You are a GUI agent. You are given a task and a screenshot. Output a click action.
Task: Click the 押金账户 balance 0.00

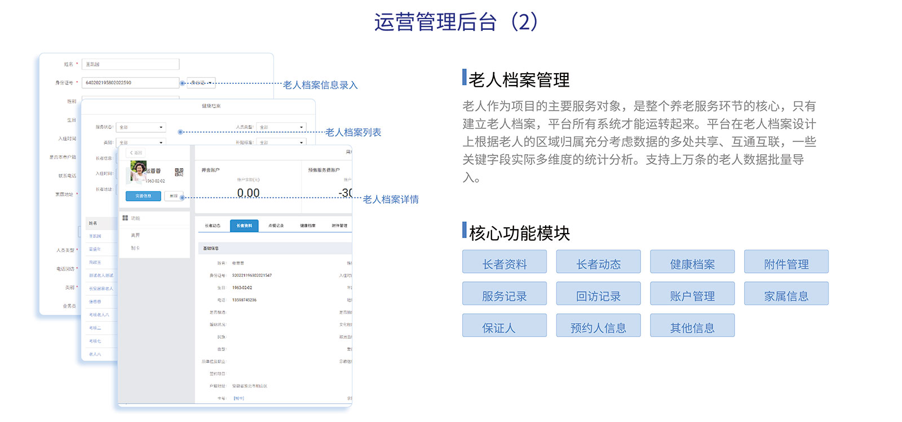pyautogui.click(x=249, y=193)
